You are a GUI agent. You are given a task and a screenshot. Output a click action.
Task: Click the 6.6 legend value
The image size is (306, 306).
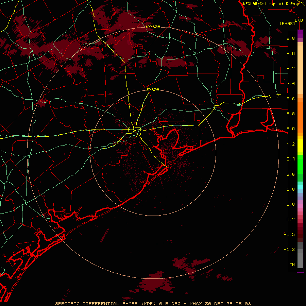(291, 99)
